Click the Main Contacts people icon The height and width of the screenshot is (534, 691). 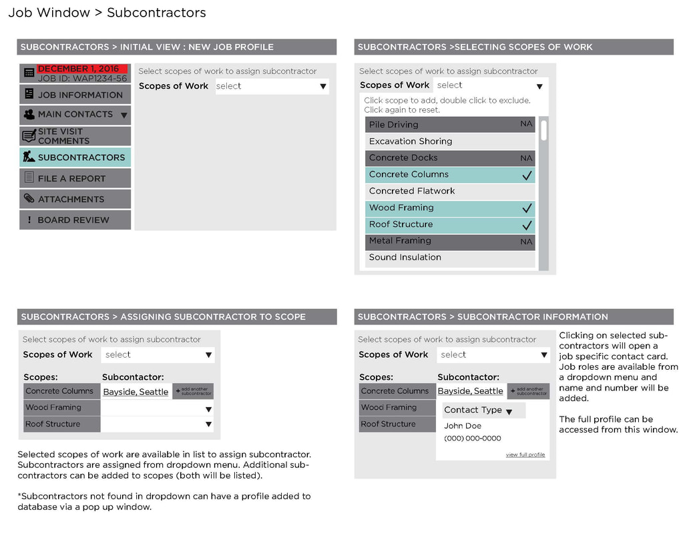(29, 114)
